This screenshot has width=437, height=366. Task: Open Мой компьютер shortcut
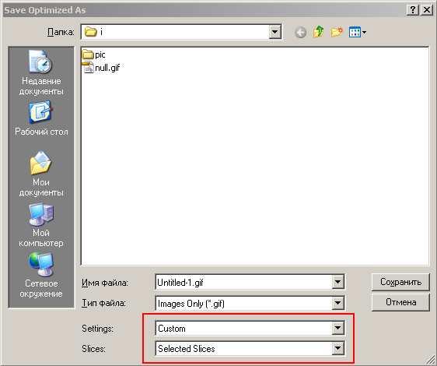coord(41,225)
